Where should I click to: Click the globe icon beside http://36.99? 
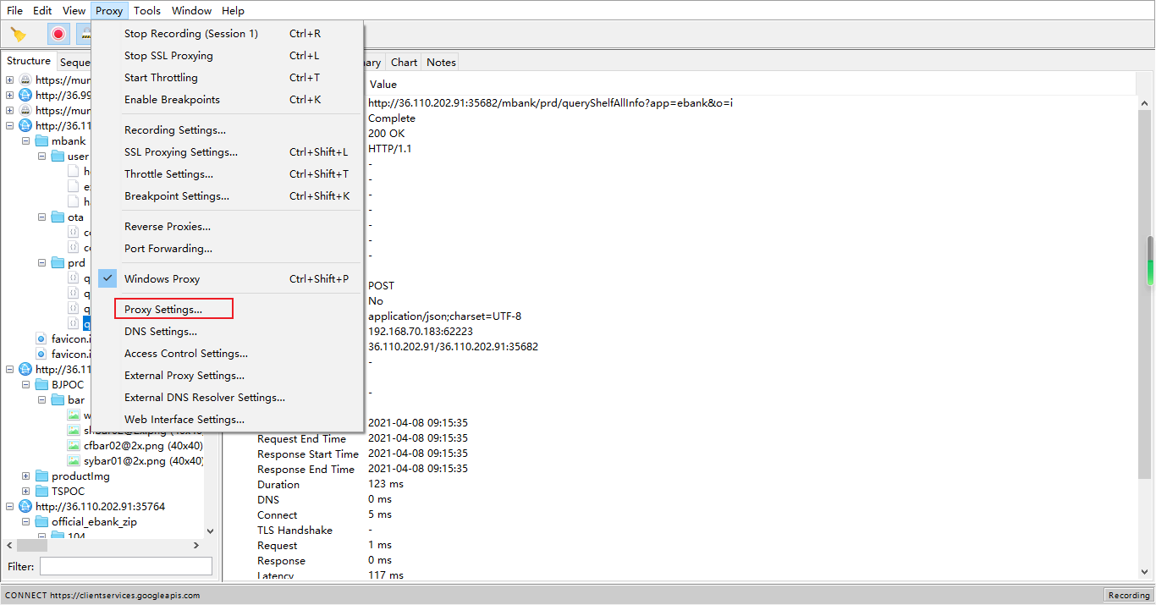(x=25, y=96)
